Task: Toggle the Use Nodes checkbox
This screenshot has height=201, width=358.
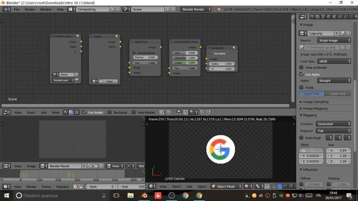Action: tap(84, 112)
